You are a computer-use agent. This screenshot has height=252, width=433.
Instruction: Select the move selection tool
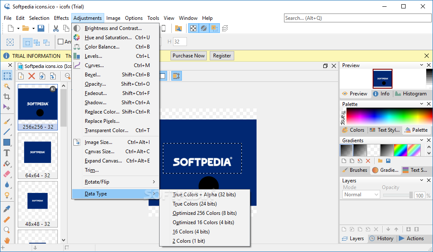pyautogui.click(x=7, y=107)
